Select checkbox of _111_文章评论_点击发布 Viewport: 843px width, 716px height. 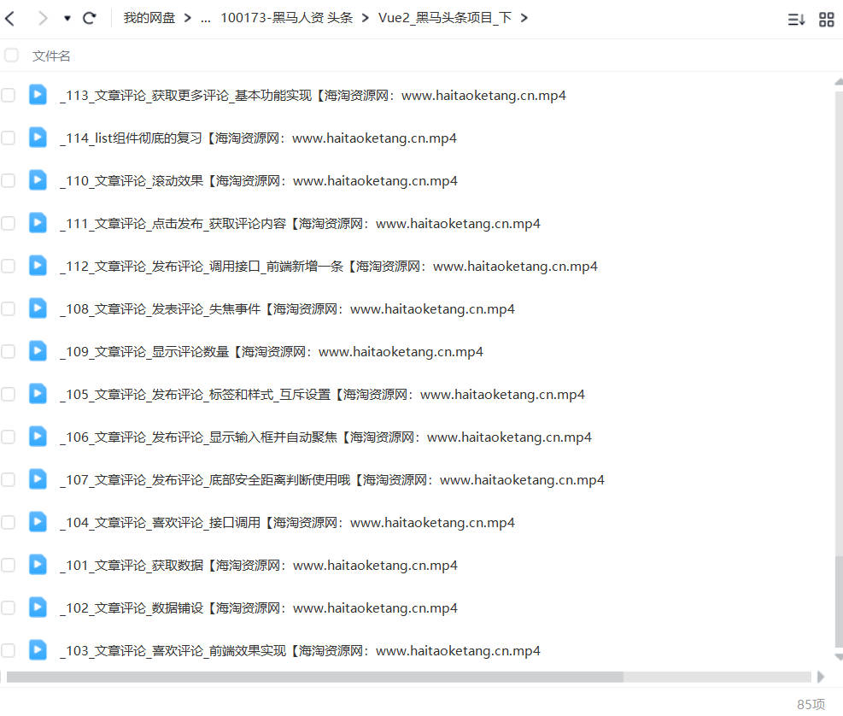pos(8,223)
